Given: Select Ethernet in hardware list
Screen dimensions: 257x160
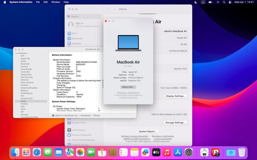Looking at the screenshot, I should point(25,80).
